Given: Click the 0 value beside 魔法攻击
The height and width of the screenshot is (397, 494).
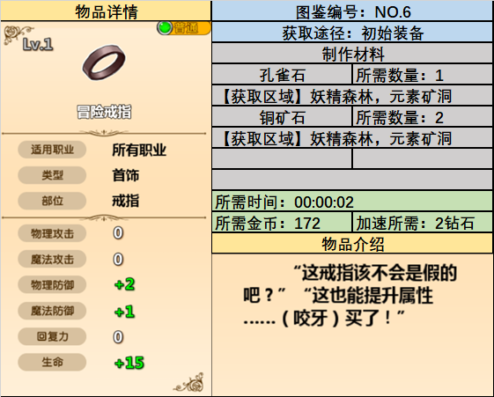Looking at the screenshot, I should point(118,259).
